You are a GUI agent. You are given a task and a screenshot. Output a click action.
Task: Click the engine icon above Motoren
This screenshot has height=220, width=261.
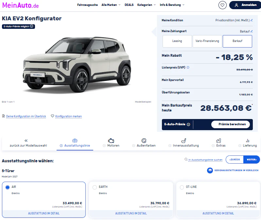point(111,141)
